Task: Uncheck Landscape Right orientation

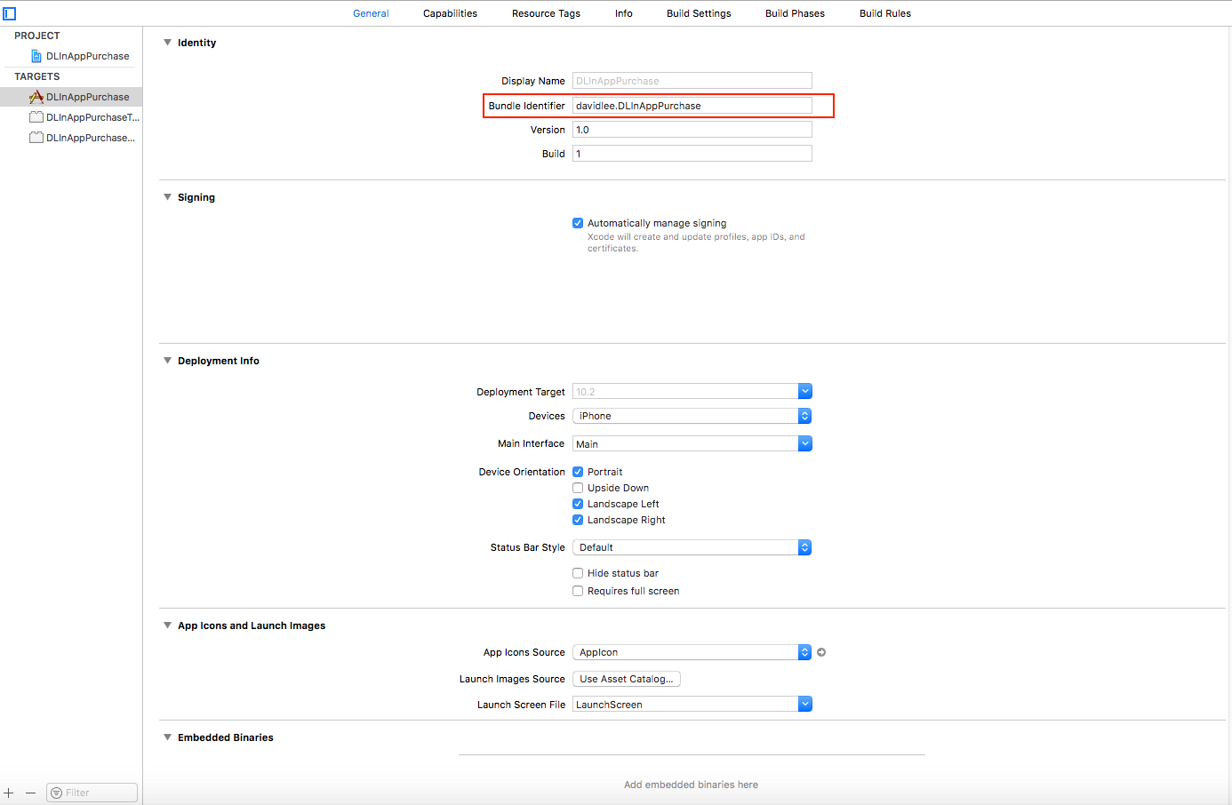Action: [x=578, y=520]
